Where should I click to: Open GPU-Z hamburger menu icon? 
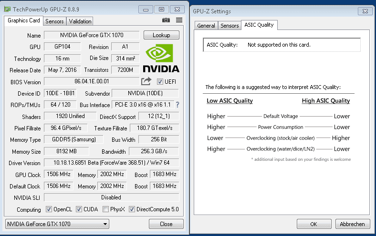point(179,20)
